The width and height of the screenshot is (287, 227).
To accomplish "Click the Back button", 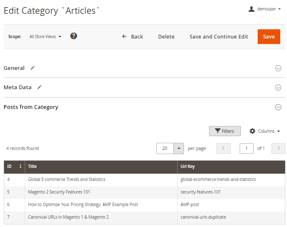I will 132,36.
